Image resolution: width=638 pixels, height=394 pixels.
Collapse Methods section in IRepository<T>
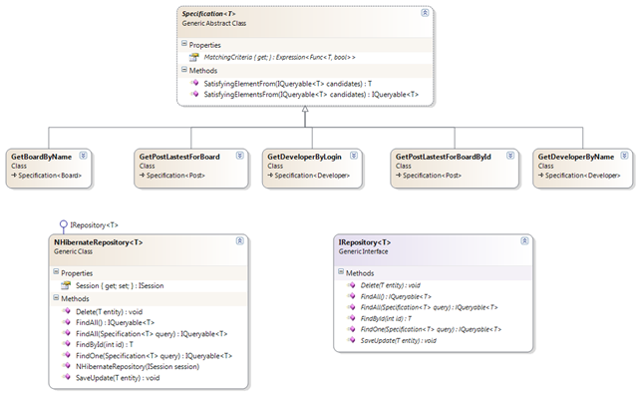[341, 271]
